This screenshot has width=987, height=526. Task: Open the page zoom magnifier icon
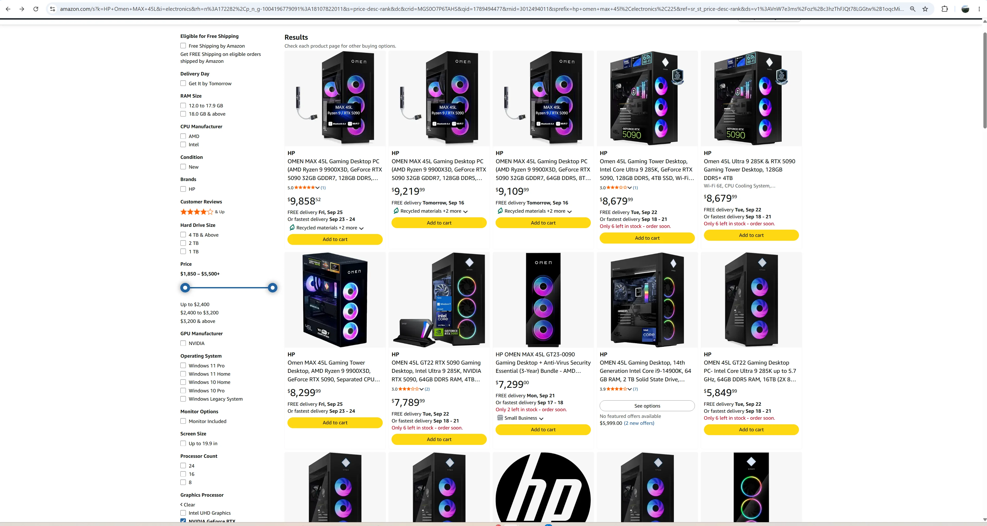click(913, 9)
